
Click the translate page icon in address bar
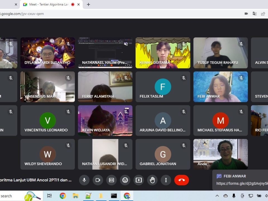point(255,14)
